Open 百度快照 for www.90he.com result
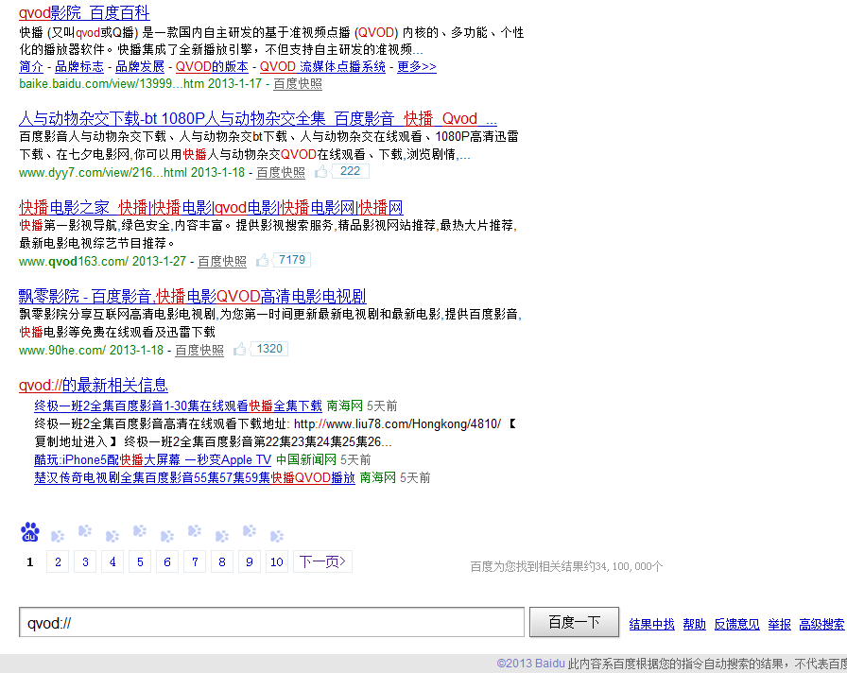This screenshot has height=673, width=847. (x=199, y=350)
